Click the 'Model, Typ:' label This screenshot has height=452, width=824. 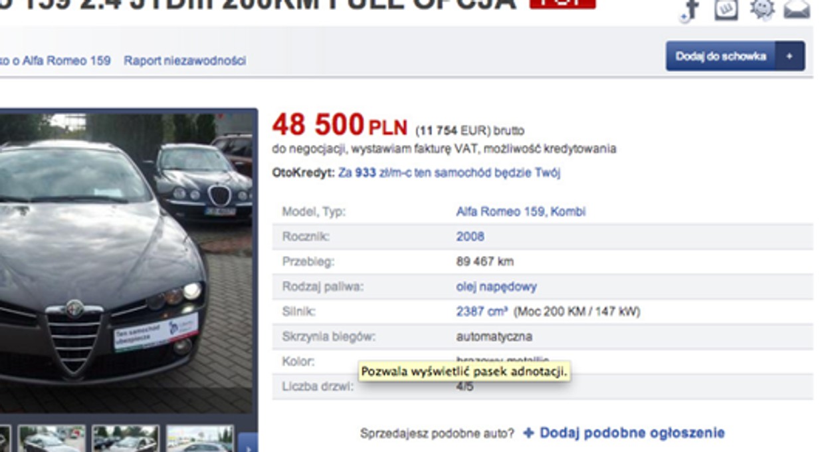314,212
